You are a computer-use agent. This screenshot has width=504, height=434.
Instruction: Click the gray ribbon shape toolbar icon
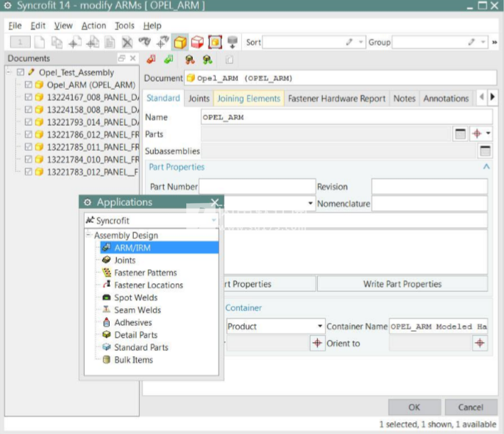(145, 42)
